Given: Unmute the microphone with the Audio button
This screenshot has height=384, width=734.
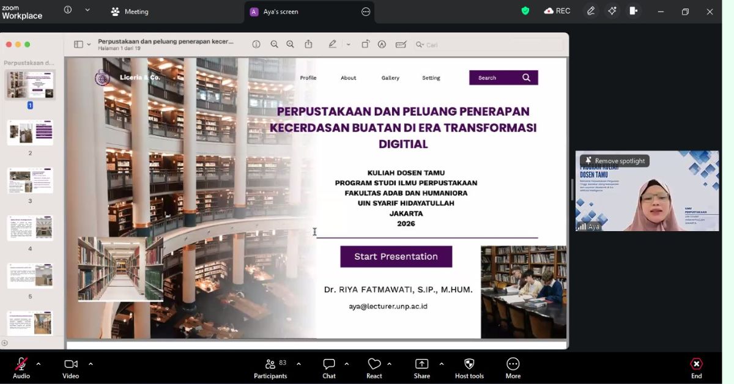Looking at the screenshot, I should pos(21,368).
